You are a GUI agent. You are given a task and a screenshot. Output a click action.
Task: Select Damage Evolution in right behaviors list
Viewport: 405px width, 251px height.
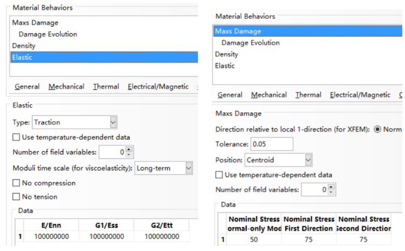250,43
